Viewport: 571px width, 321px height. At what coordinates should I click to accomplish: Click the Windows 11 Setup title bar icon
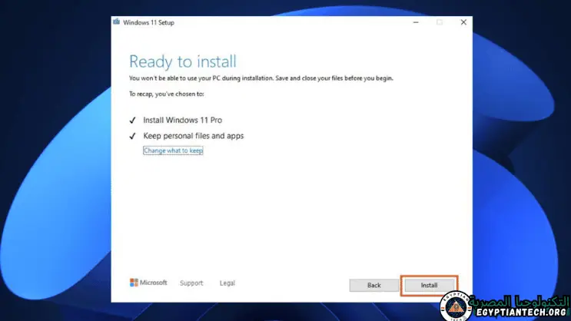coord(117,22)
